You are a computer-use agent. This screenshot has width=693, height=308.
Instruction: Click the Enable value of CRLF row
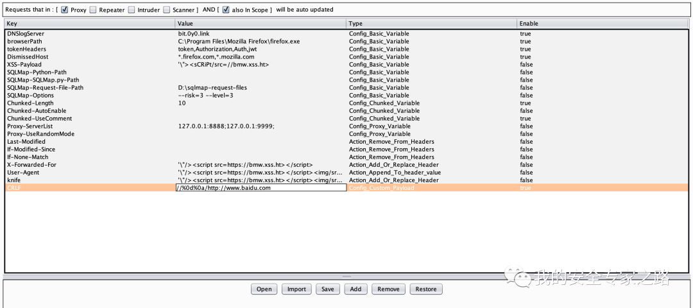pos(603,188)
